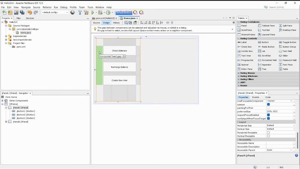Screen dimensions: 300x169
Task: Expand Swing Windows palette category
Action: point(239,76)
